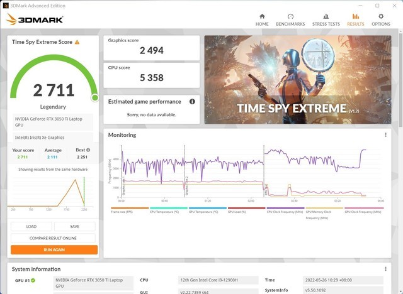Click the score warning triangle icon
This screenshot has width=403, height=294.
pyautogui.click(x=77, y=42)
